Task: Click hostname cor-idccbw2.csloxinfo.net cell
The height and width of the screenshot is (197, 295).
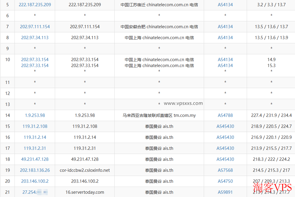Action: pos(85,170)
